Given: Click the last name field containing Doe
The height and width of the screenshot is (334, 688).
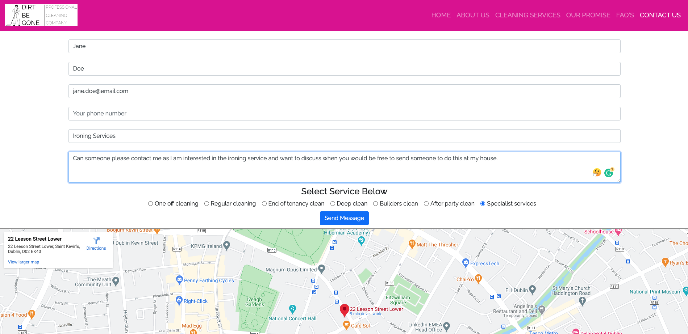Looking at the screenshot, I should point(344,69).
